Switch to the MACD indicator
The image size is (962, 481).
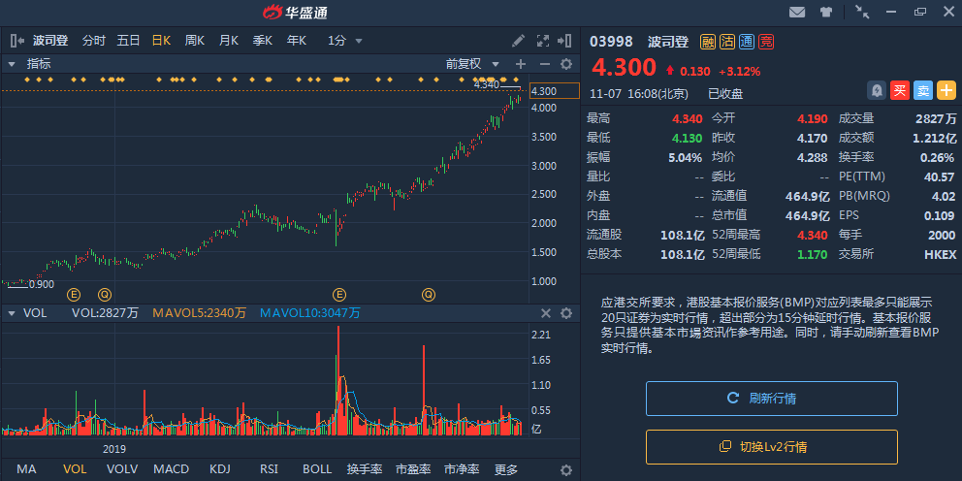[x=171, y=469]
